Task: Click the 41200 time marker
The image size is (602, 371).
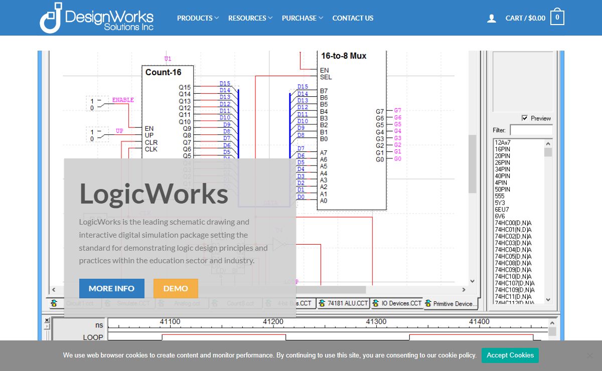Action: click(273, 322)
